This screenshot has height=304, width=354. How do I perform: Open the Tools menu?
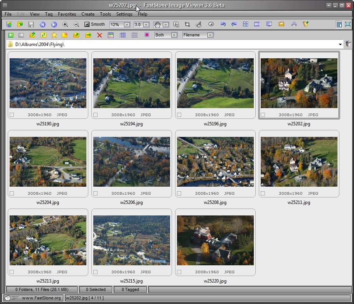[105, 14]
